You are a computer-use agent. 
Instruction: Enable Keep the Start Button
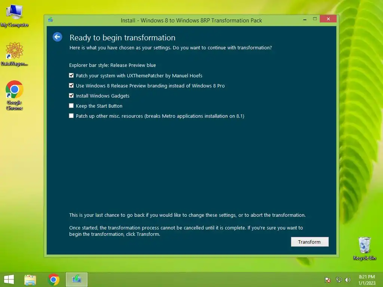tap(71, 106)
